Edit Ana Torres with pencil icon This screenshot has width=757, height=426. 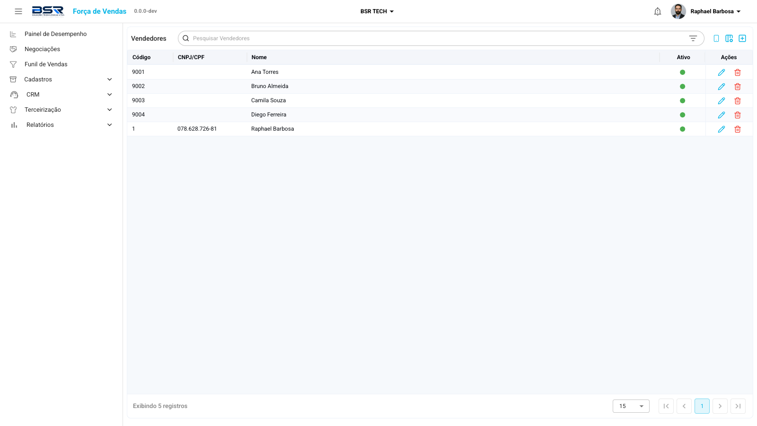click(722, 72)
